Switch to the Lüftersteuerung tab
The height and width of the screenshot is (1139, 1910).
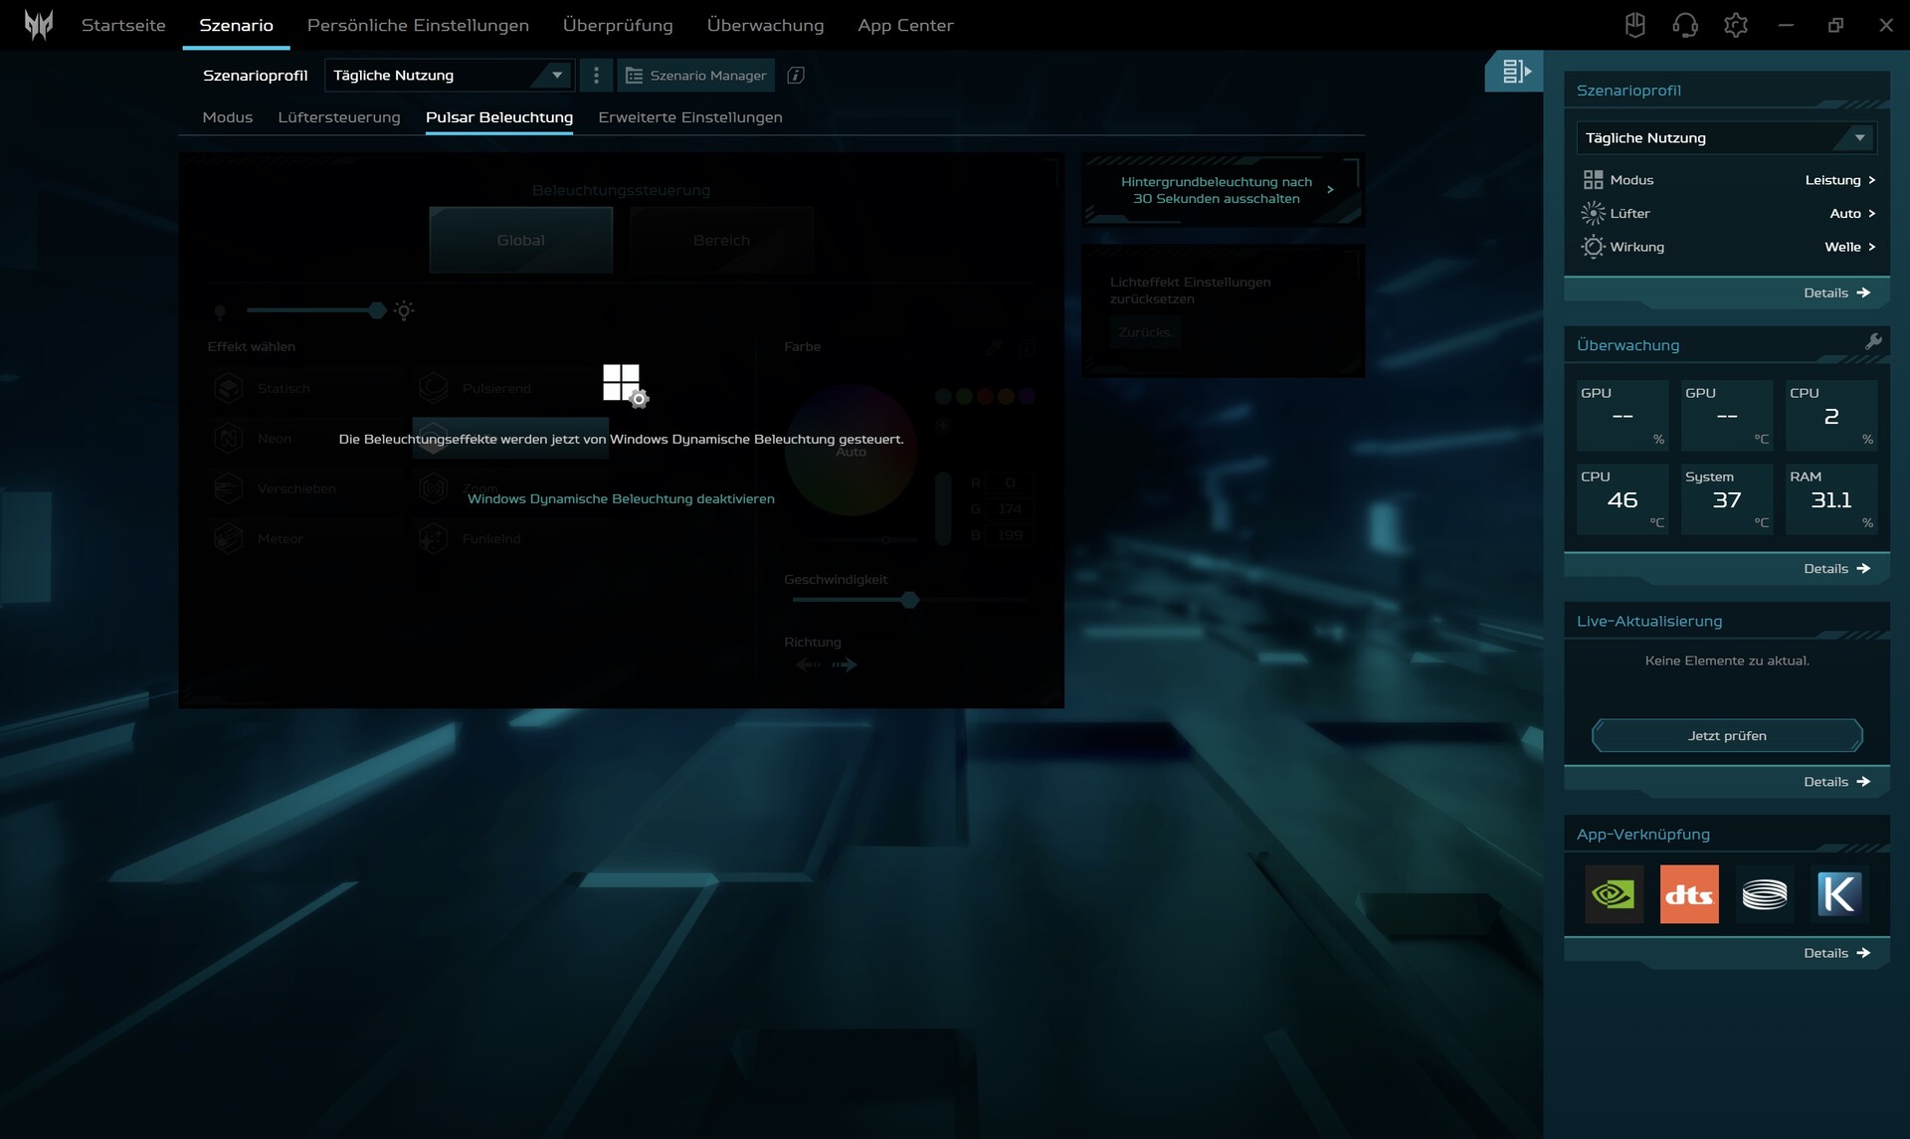click(339, 117)
